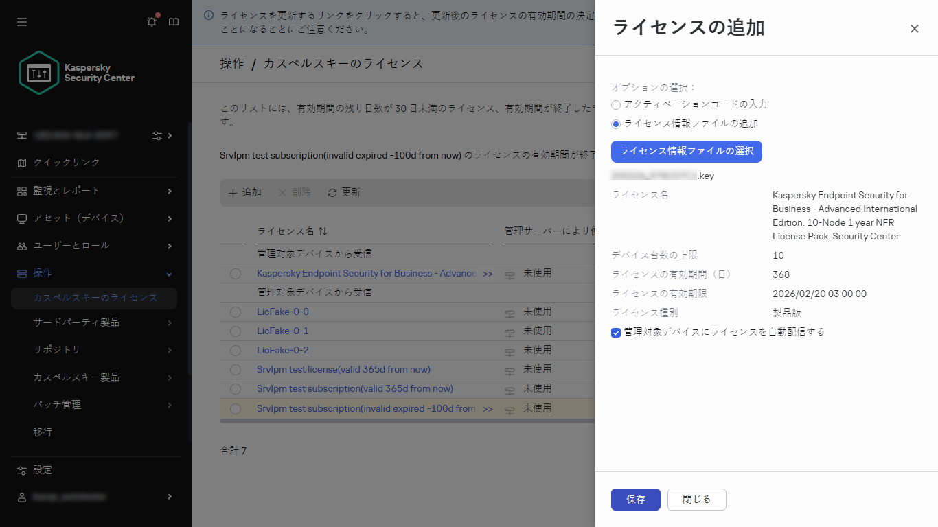Click the device icon next to 未使用 for LicFake-0-0
938x527 pixels.
(x=509, y=311)
